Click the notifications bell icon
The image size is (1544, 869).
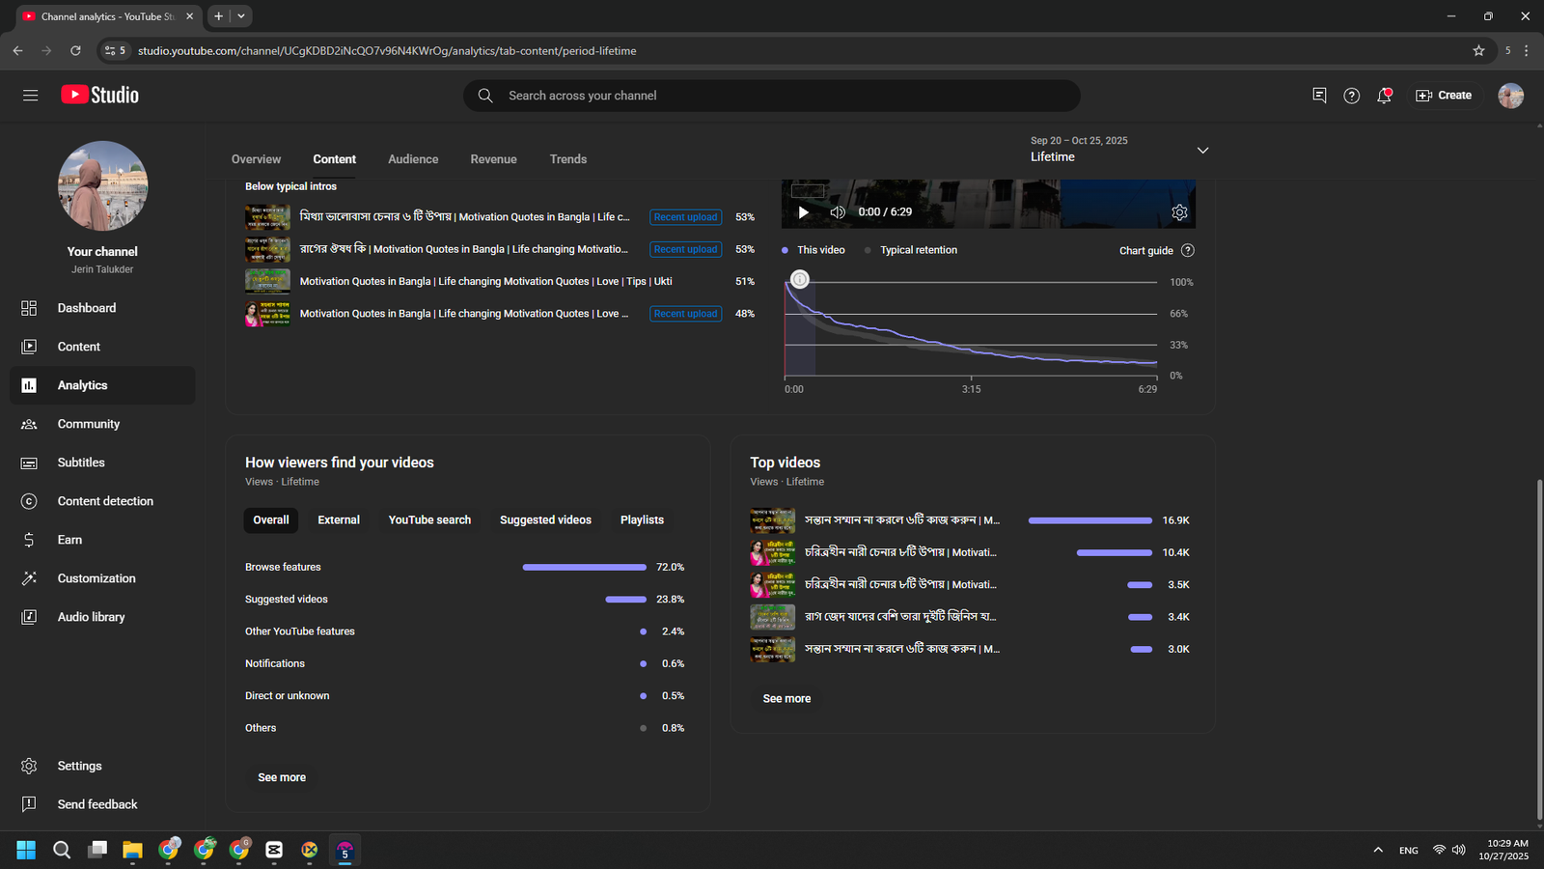(x=1384, y=95)
